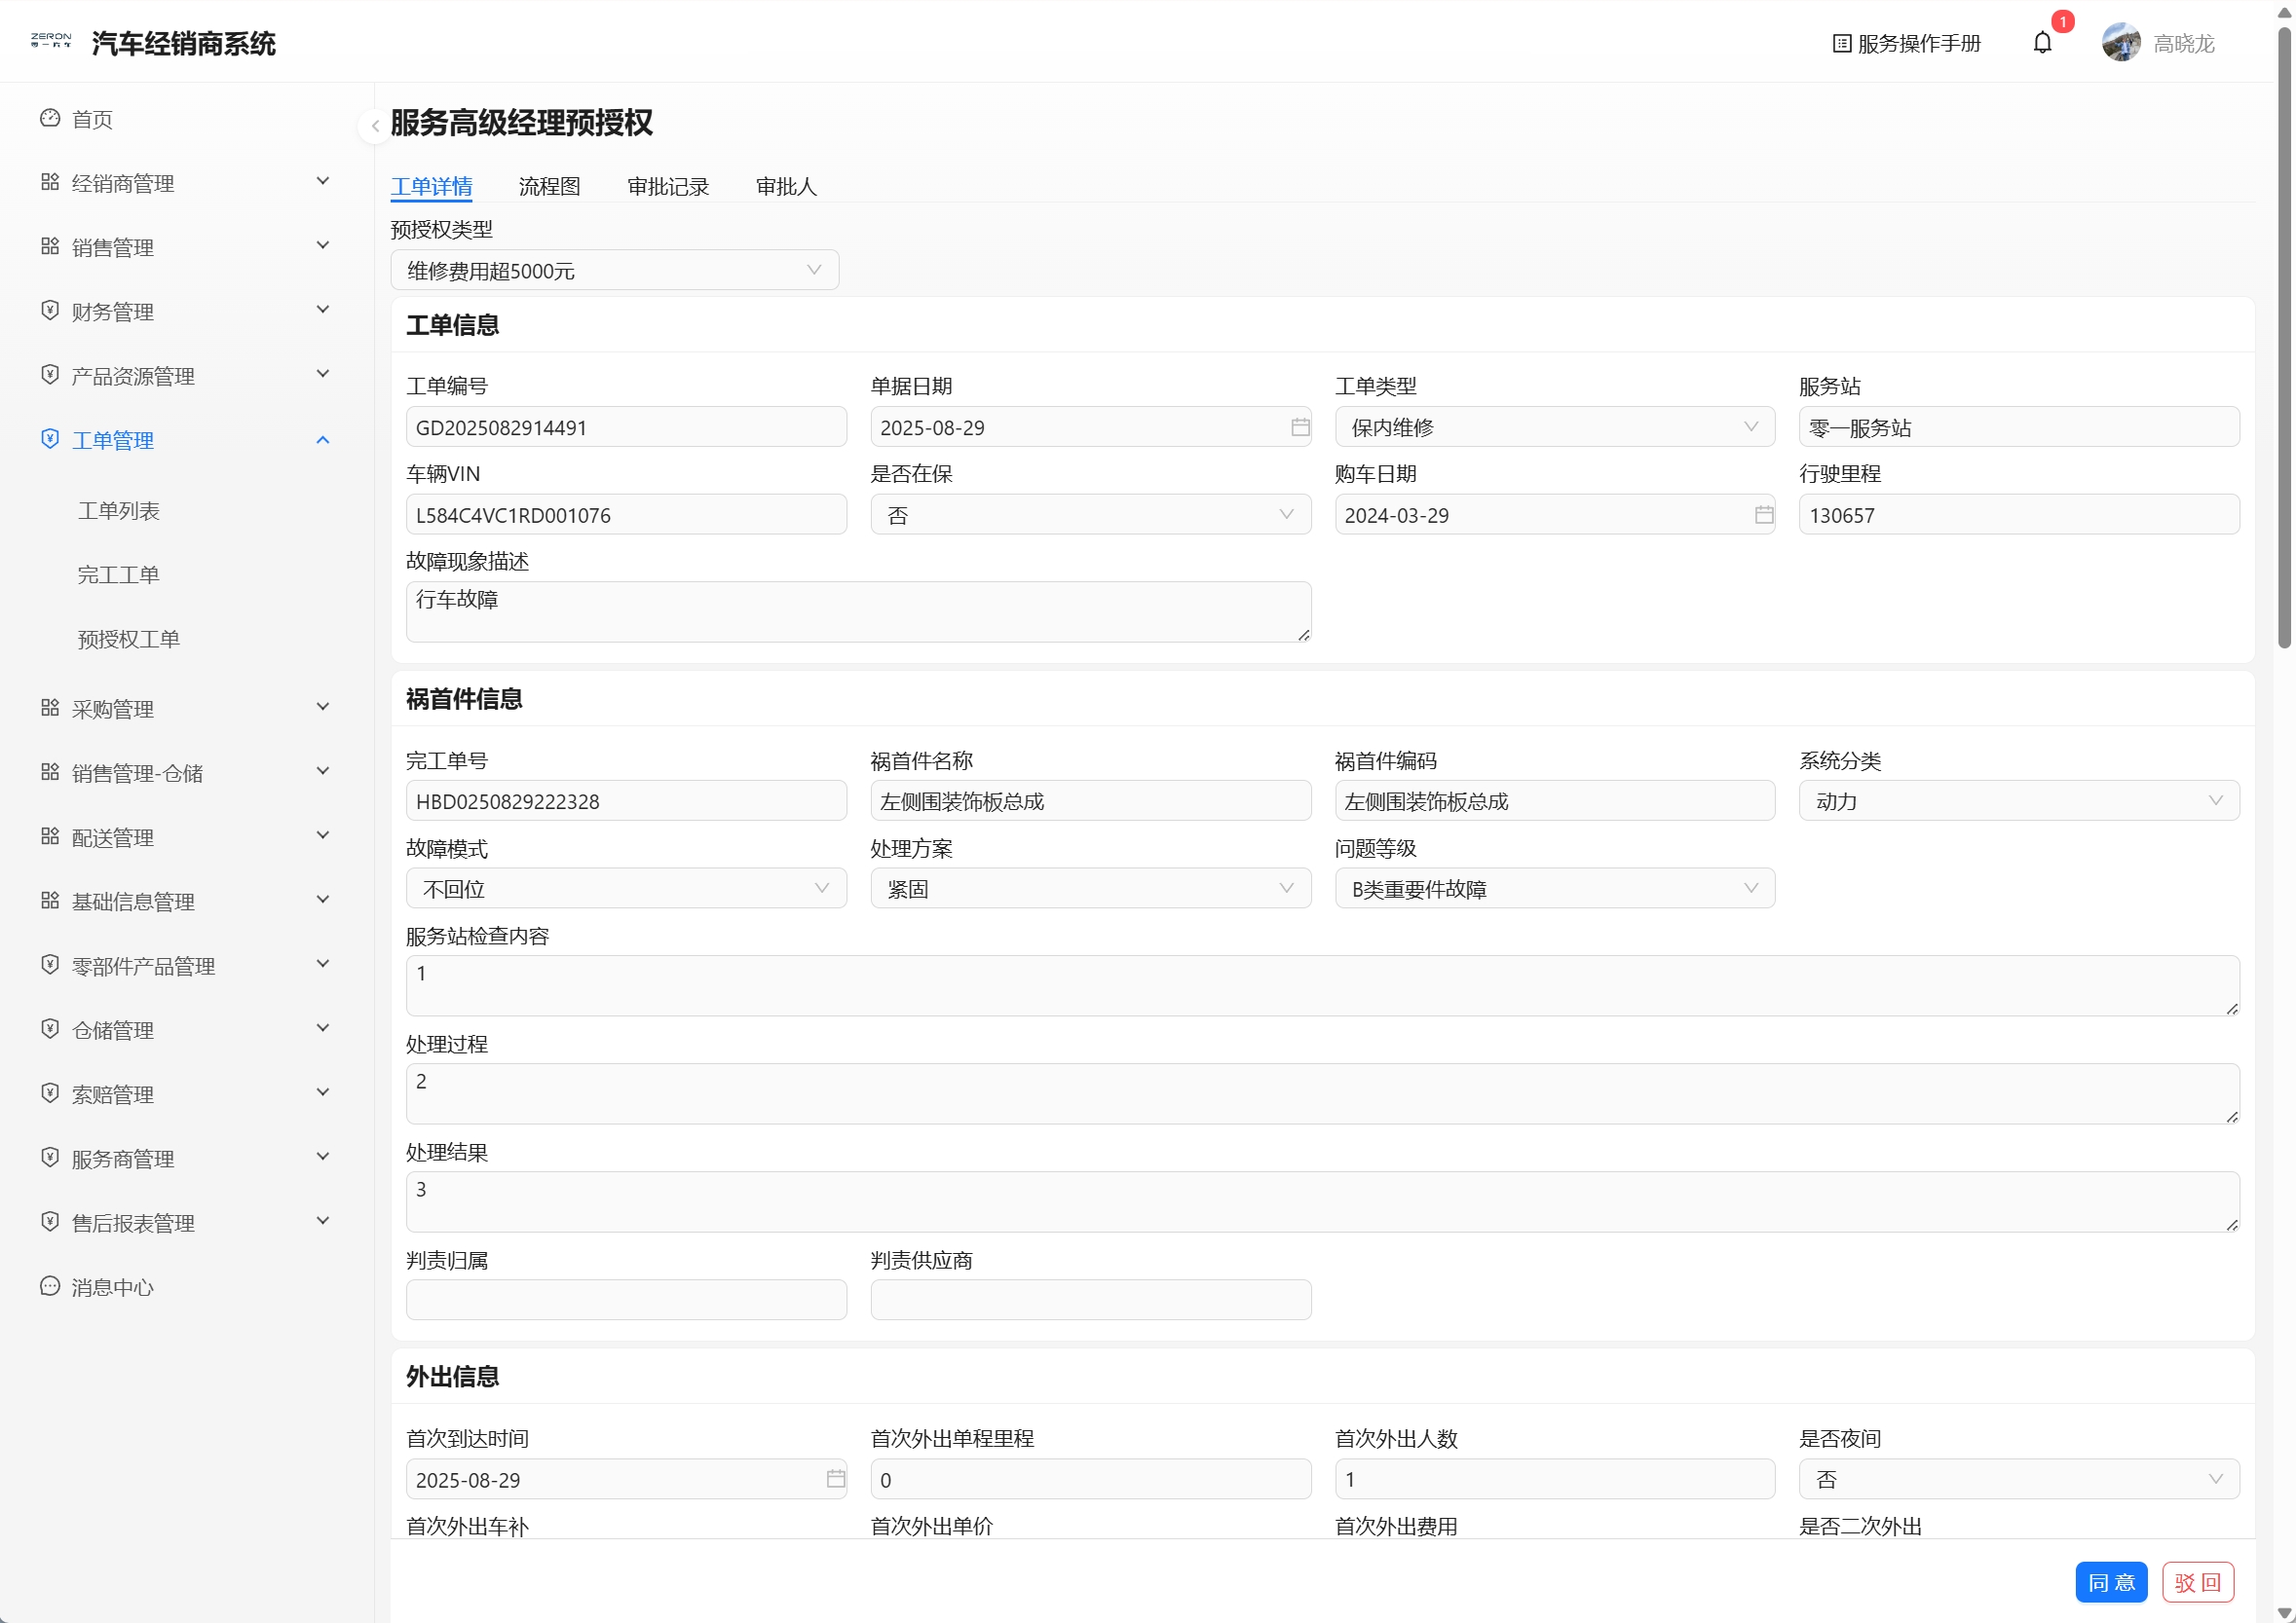
Task: Open the 处理方案 紧固 dropdown
Action: point(1090,890)
